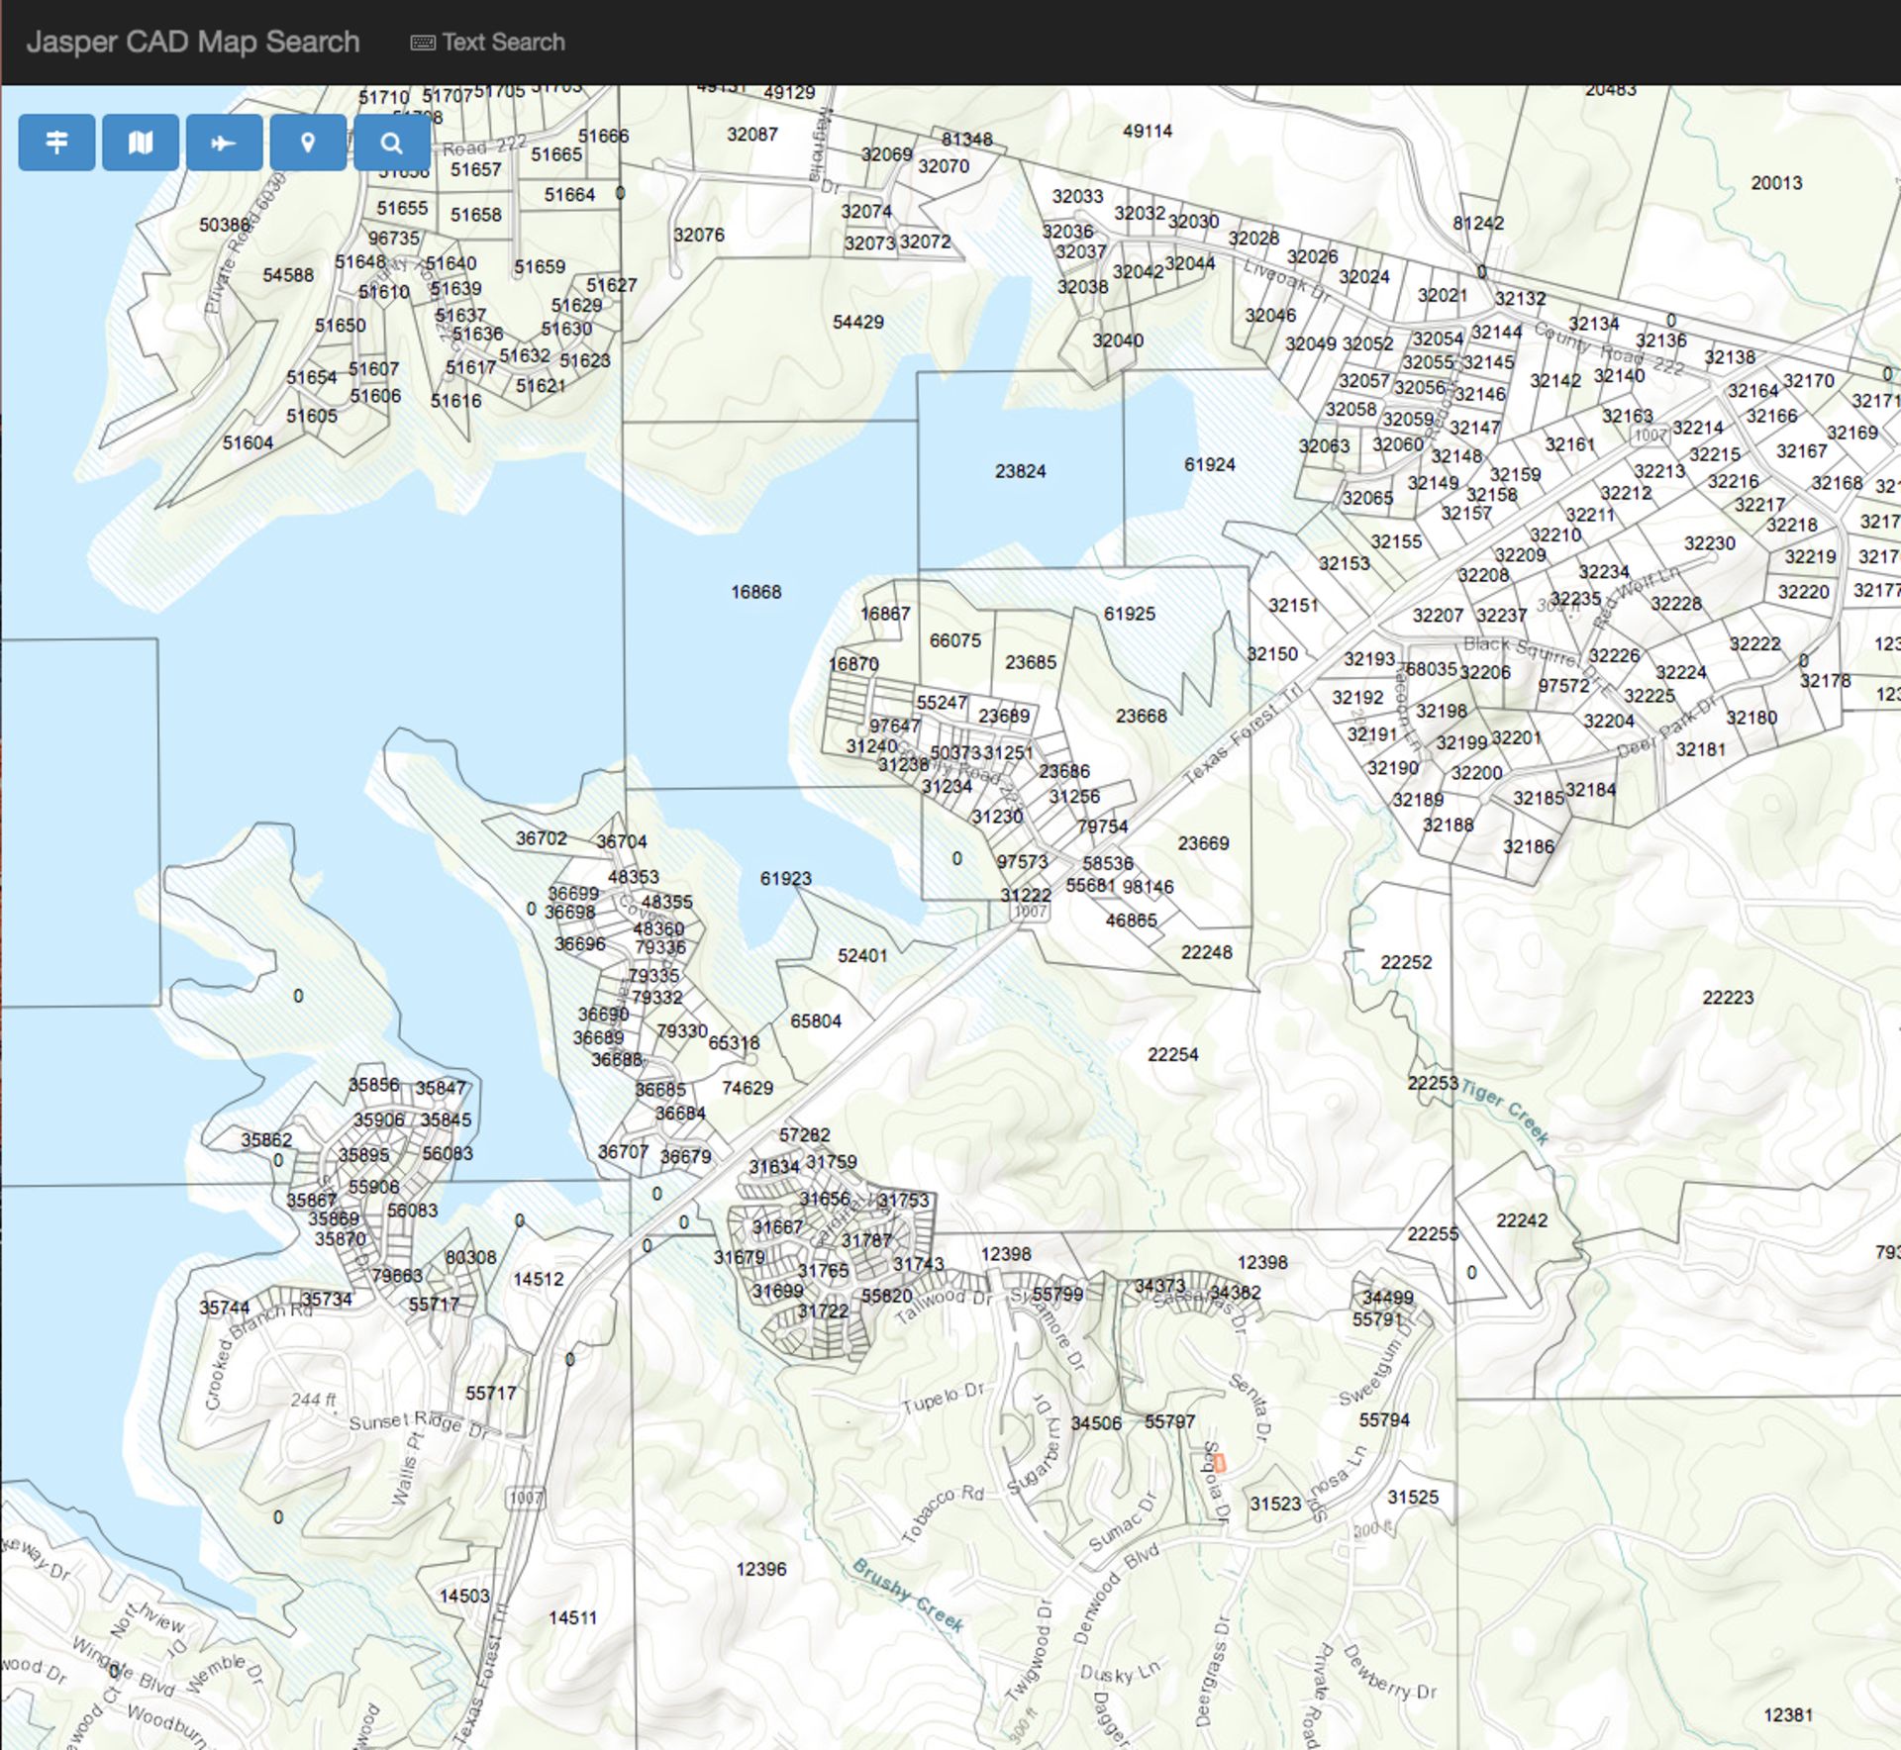Select parcel 36702
1901x1750 pixels.
pyautogui.click(x=542, y=838)
